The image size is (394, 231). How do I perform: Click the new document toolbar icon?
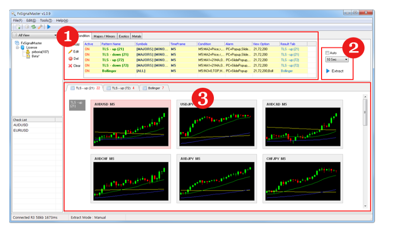tap(18, 27)
